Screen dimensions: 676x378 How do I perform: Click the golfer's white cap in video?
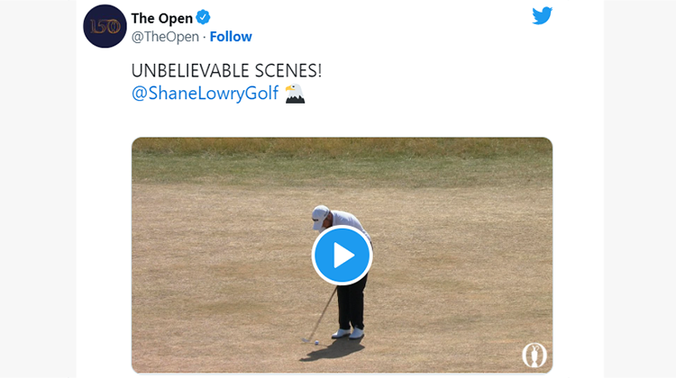(x=320, y=217)
